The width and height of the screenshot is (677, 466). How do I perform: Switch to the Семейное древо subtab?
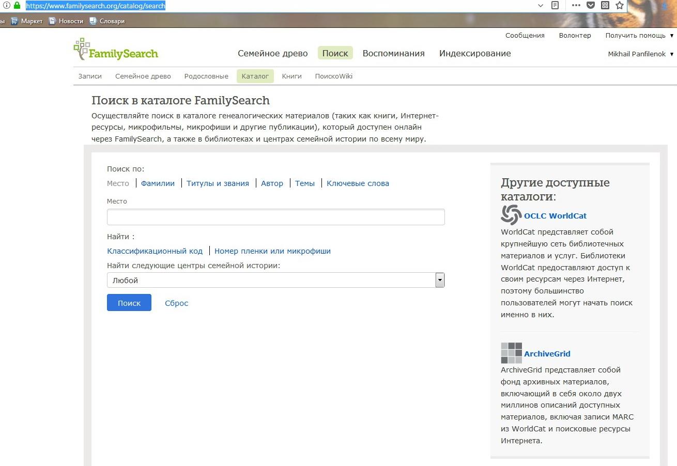143,76
